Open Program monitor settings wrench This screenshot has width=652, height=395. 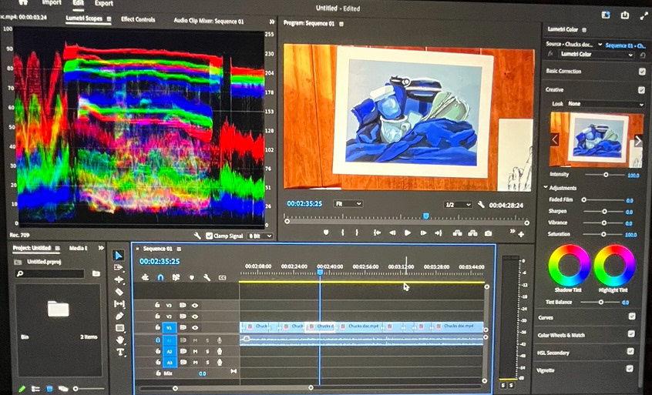tap(481, 205)
